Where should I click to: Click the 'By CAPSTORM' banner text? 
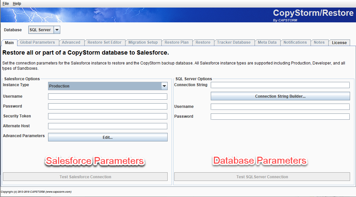tap(285, 20)
